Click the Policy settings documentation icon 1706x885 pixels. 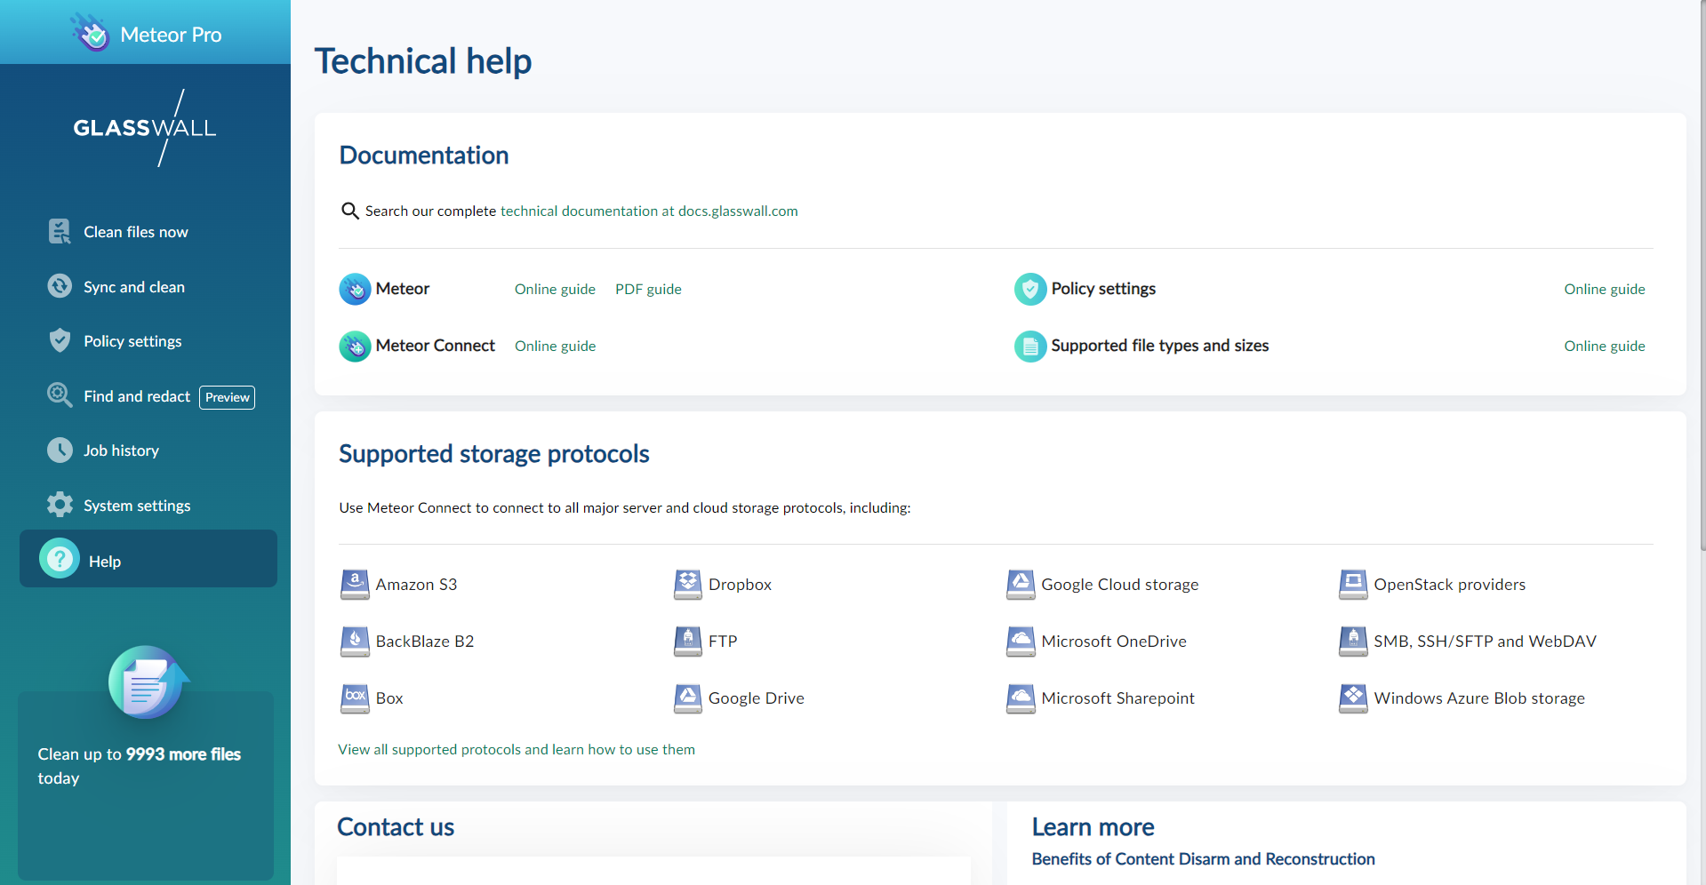(1030, 289)
